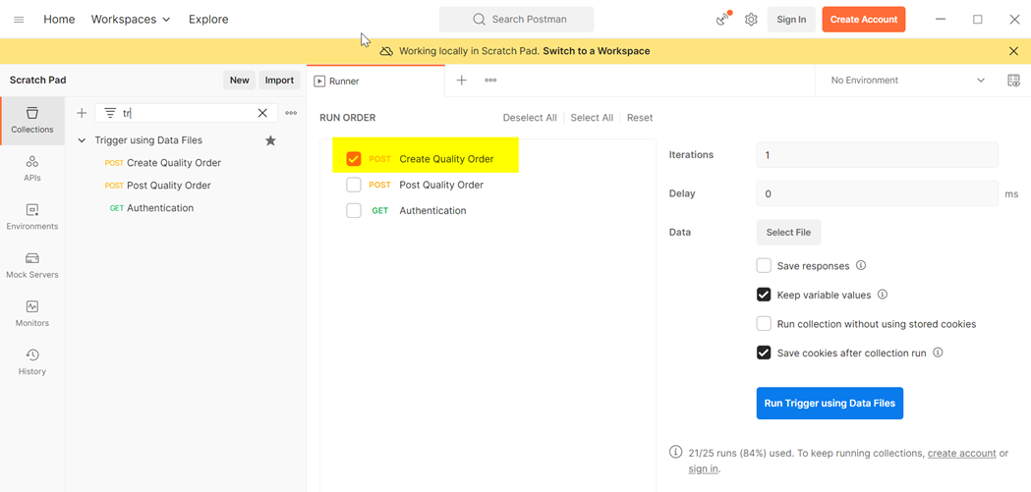The height and width of the screenshot is (492, 1031).
Task: Click Deselect All
Action: point(530,118)
